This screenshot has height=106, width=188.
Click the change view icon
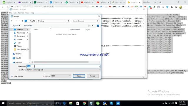tap(89, 26)
